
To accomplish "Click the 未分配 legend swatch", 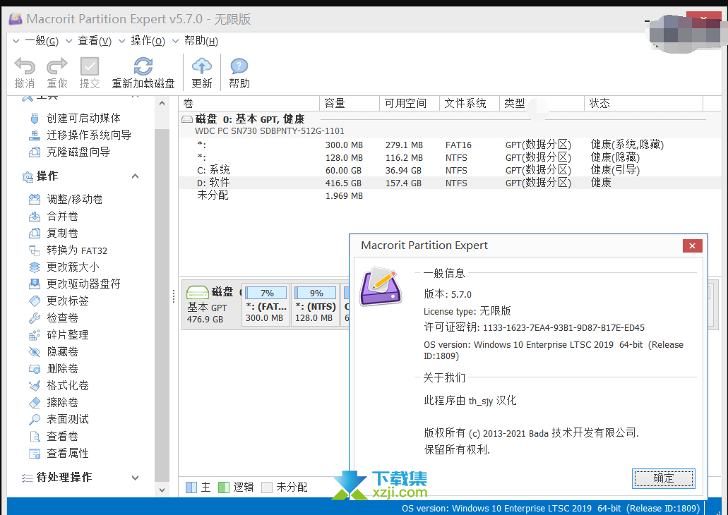I will (266, 487).
